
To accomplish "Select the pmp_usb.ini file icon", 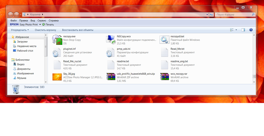I will (110, 52).
